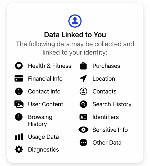
Task: Click the Diagnostics gear icon
Action: coord(19,149)
